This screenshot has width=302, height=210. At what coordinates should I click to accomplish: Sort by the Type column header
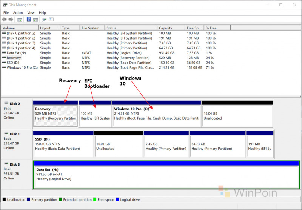[70, 28]
